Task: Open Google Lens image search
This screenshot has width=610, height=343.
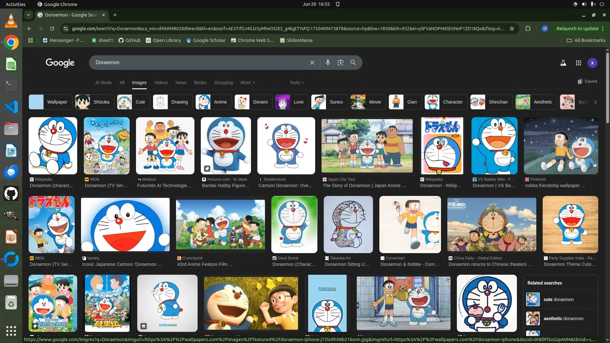Action: 340,63
